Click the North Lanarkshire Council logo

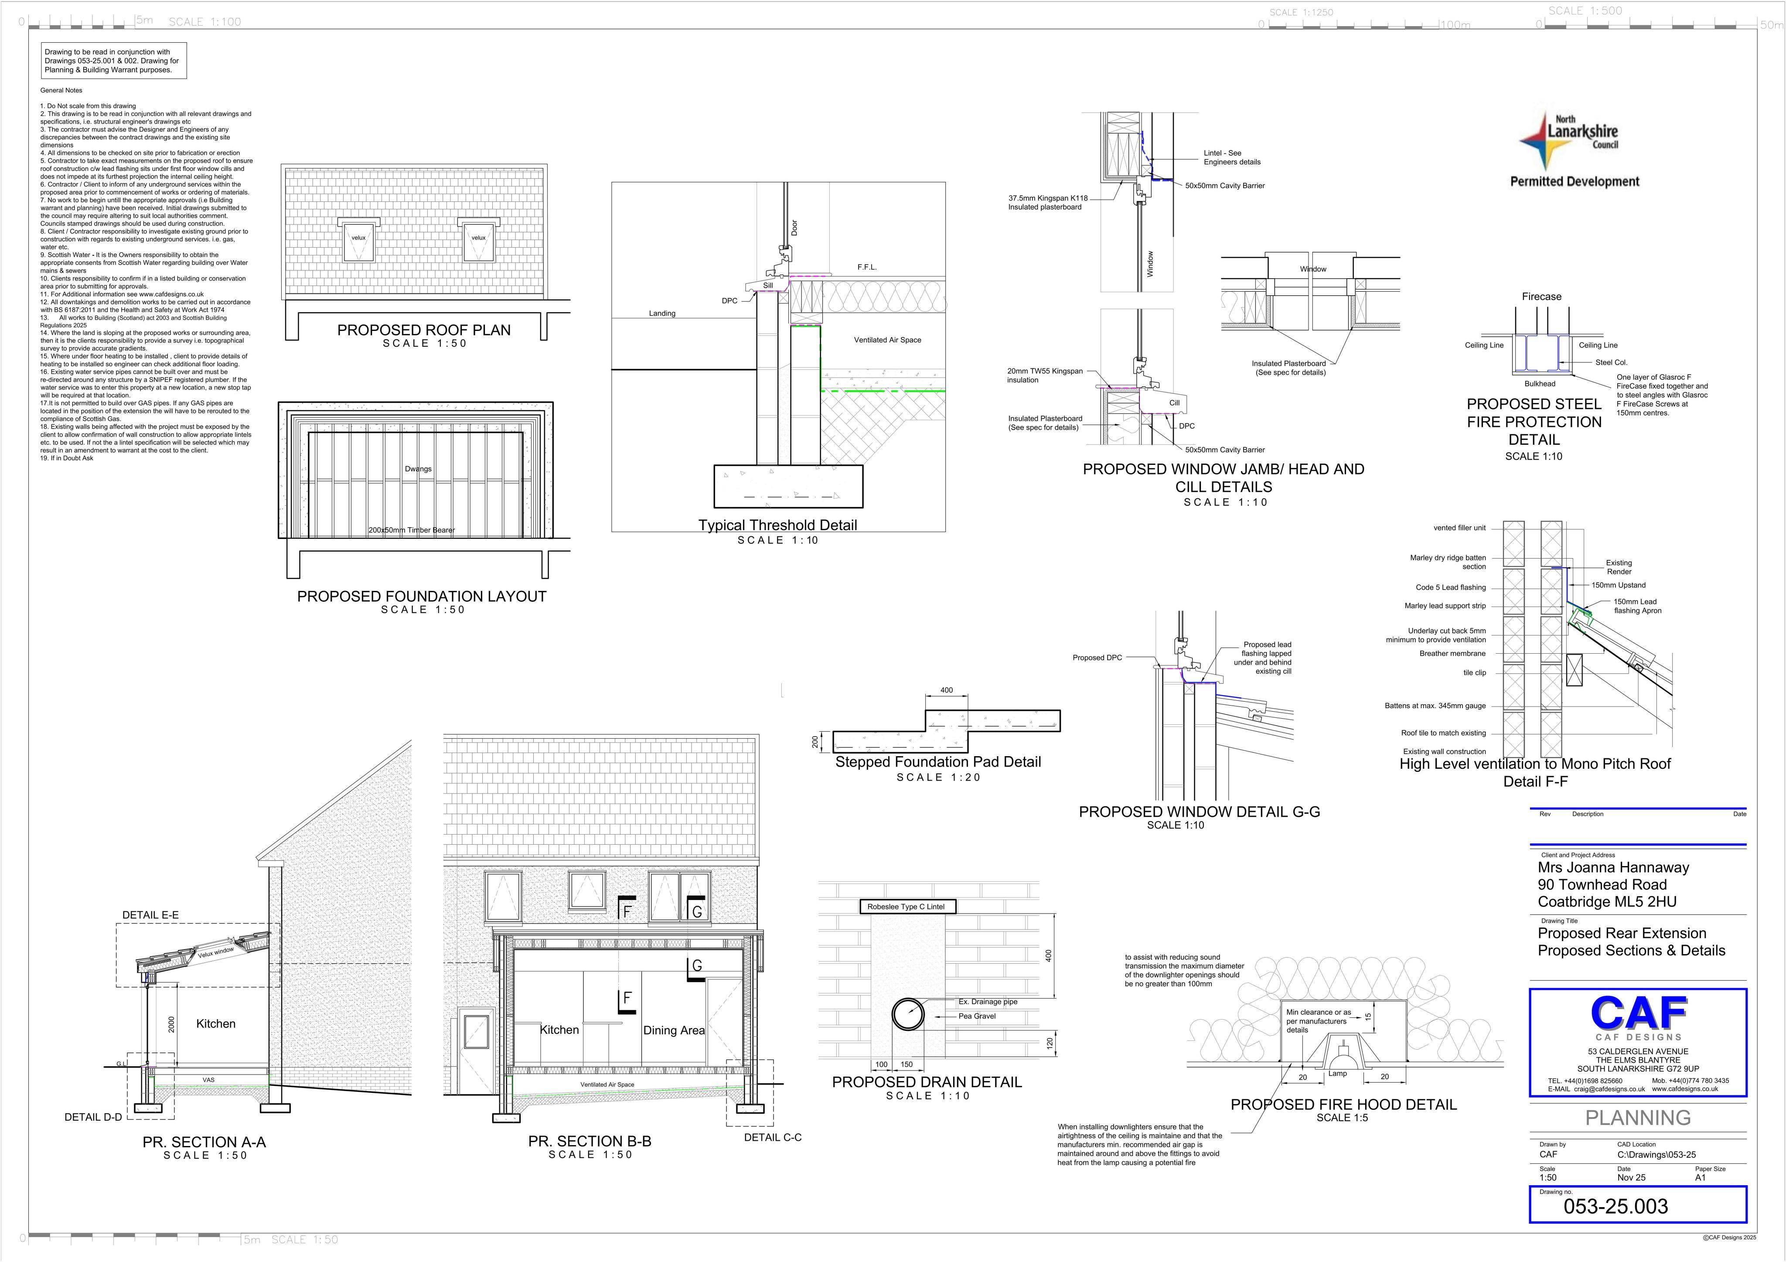click(x=1568, y=141)
